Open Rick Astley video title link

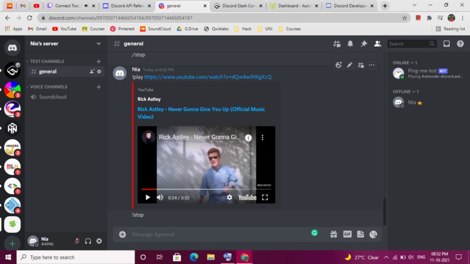[x=201, y=113]
